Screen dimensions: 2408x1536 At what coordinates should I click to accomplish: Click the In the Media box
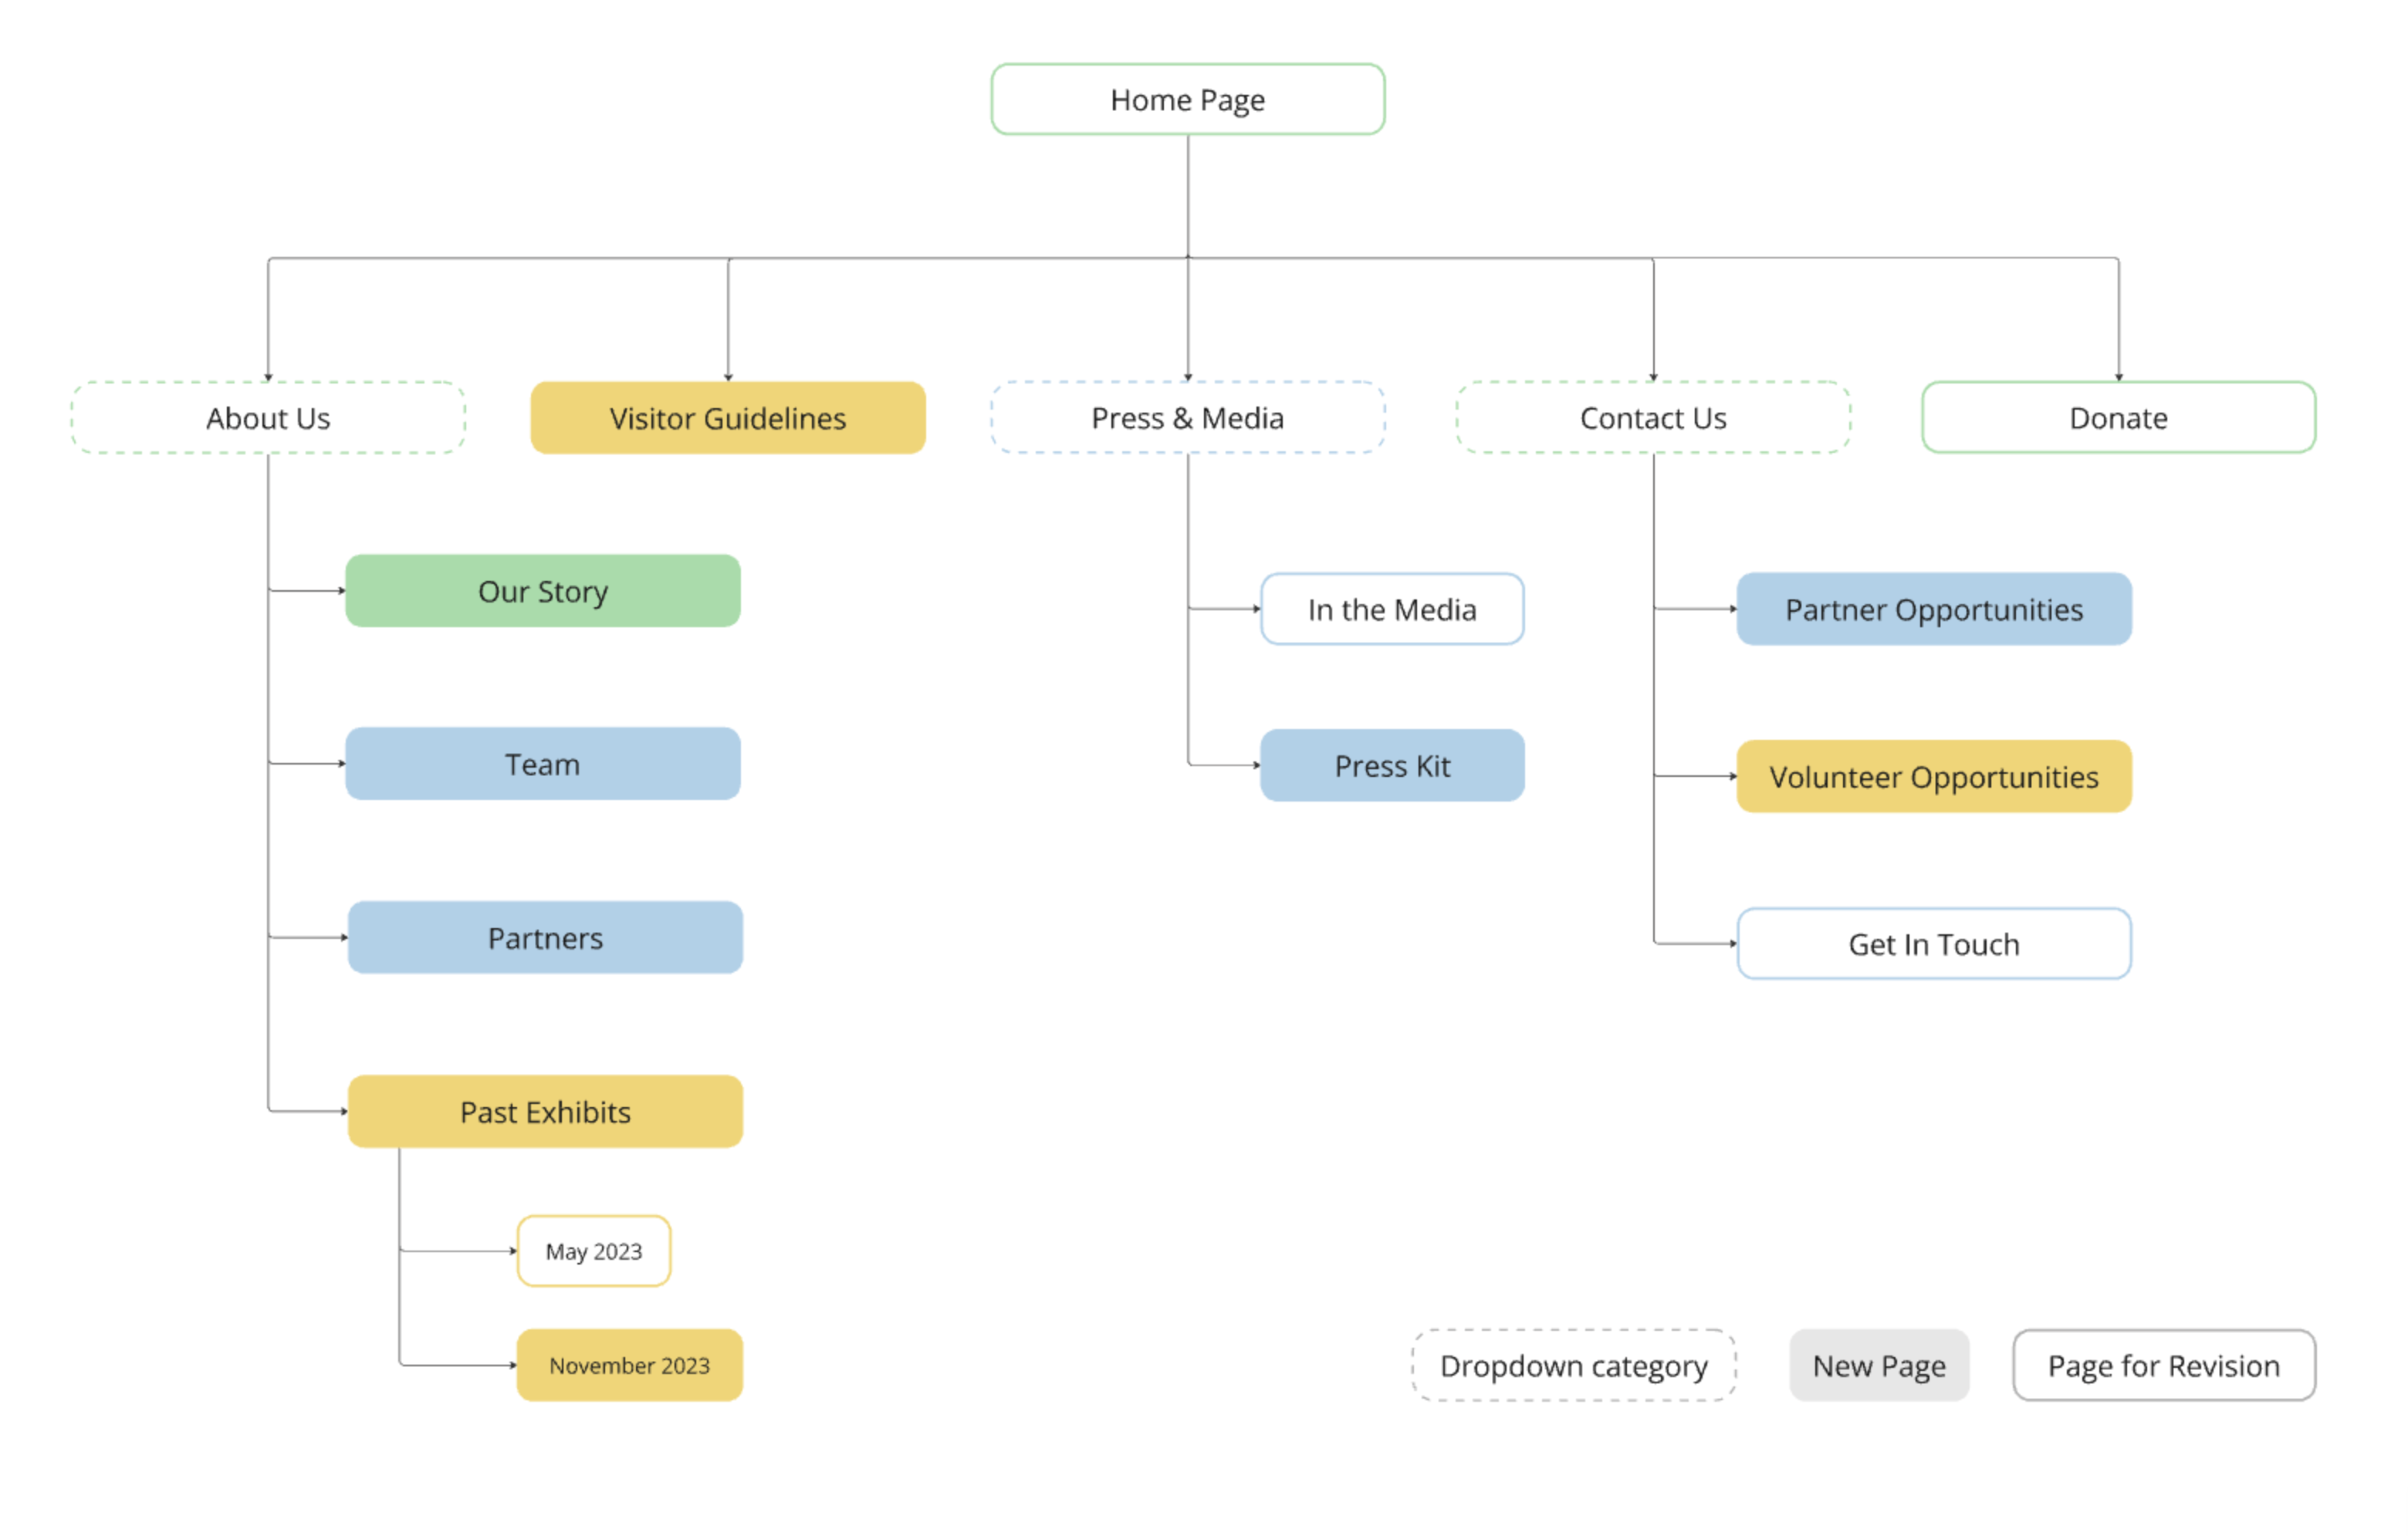(x=1391, y=609)
